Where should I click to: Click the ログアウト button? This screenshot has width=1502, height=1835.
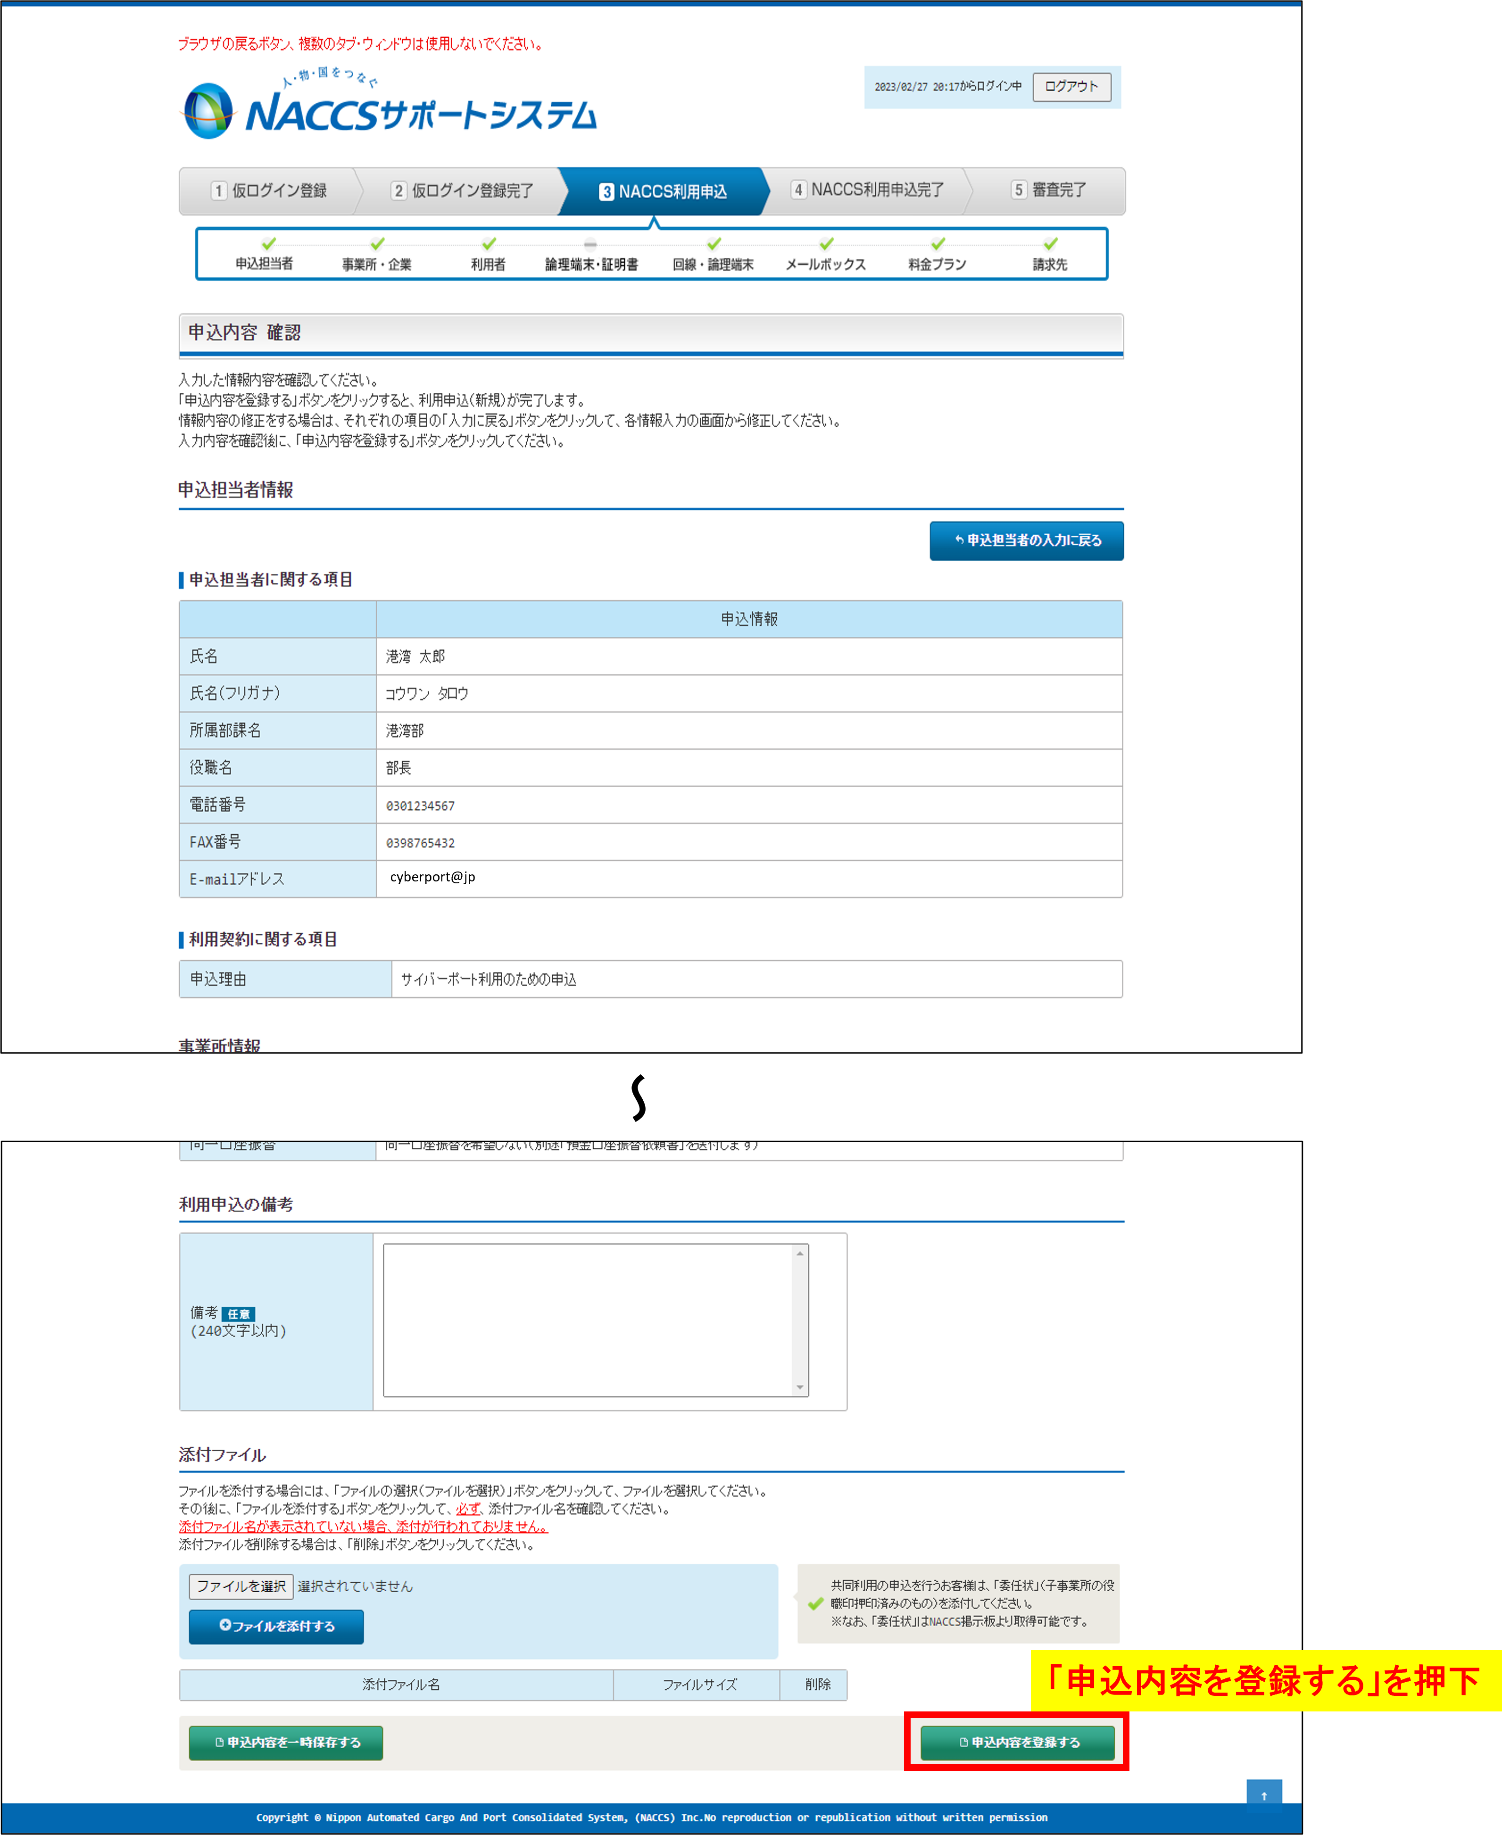(1071, 86)
